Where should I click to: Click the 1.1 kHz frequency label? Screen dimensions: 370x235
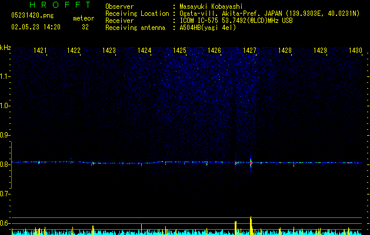[x=4, y=76]
